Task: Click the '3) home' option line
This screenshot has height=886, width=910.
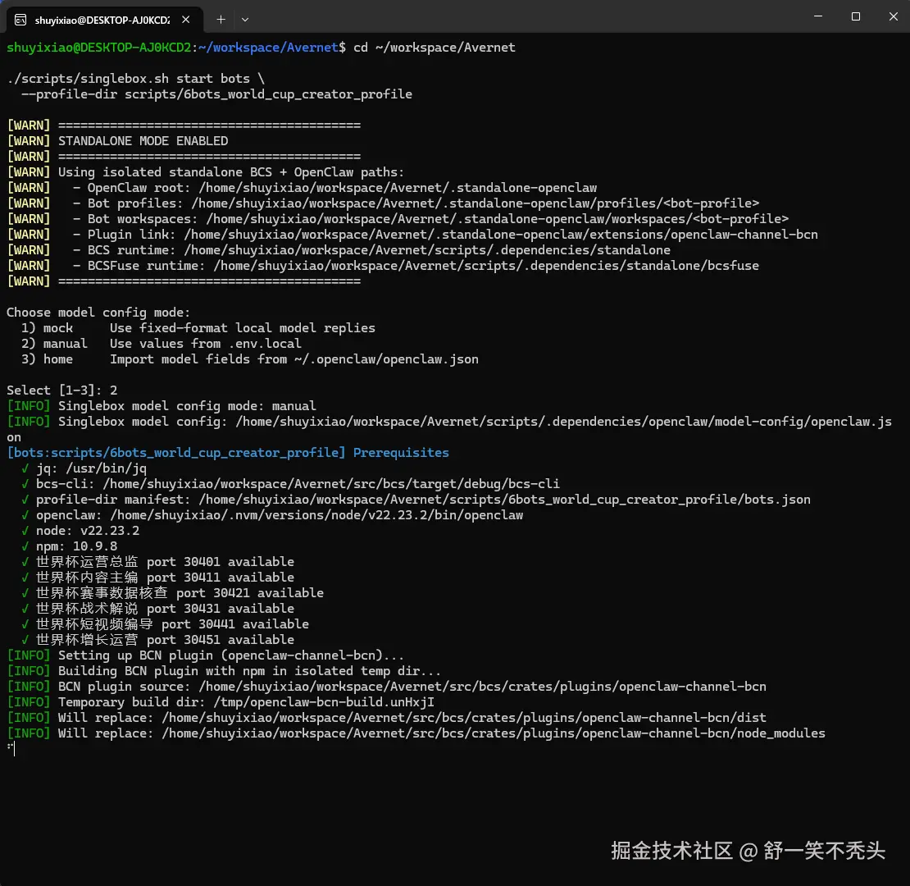Action: point(249,359)
